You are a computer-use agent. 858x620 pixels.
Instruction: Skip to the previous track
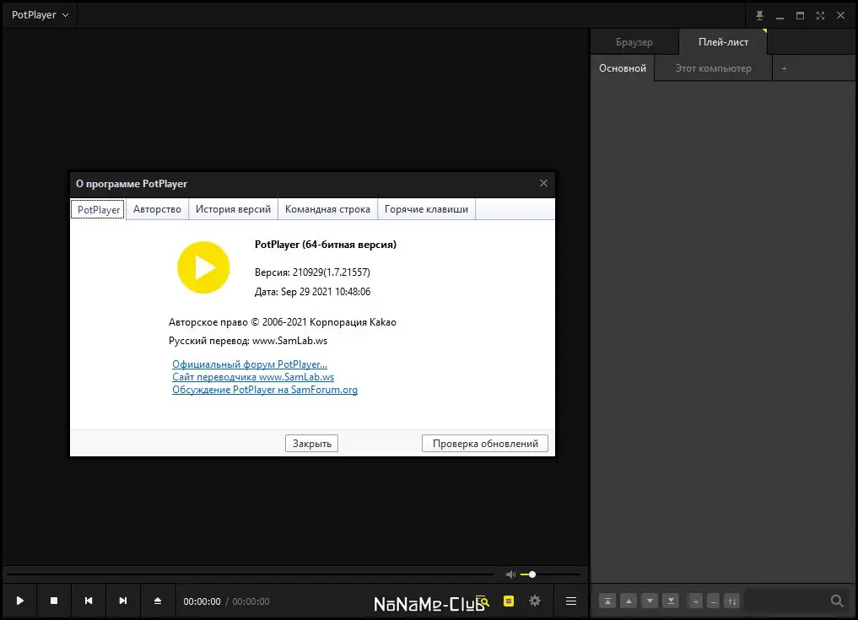click(89, 601)
